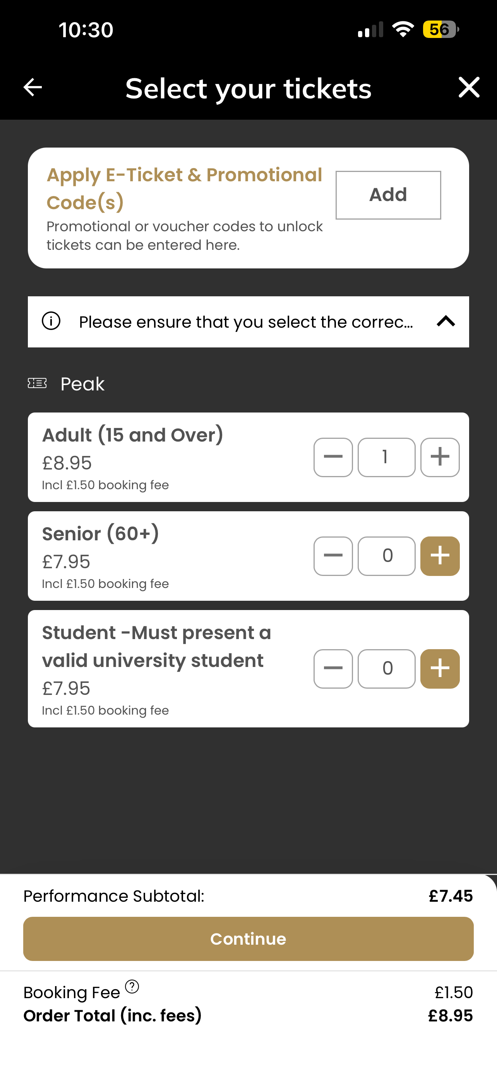Decrease Adult ticket quantity
497x1076 pixels.
click(333, 457)
